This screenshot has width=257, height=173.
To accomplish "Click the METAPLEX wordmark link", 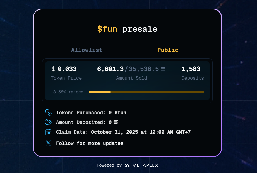I will point(145,165).
